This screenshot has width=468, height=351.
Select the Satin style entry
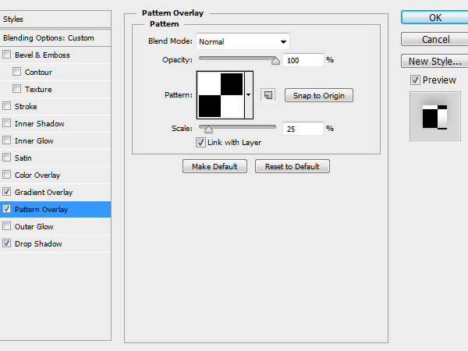click(55, 158)
